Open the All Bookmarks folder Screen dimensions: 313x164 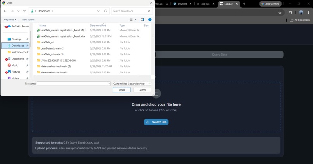click(300, 20)
